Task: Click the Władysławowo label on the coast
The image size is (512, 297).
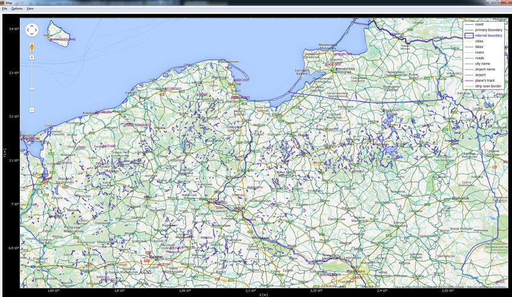Action: pos(228,61)
